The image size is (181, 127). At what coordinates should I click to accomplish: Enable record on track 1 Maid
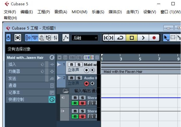tap(86, 70)
